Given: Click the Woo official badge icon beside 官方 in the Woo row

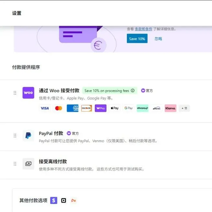Looking at the screenshot, I should click(x=143, y=90).
